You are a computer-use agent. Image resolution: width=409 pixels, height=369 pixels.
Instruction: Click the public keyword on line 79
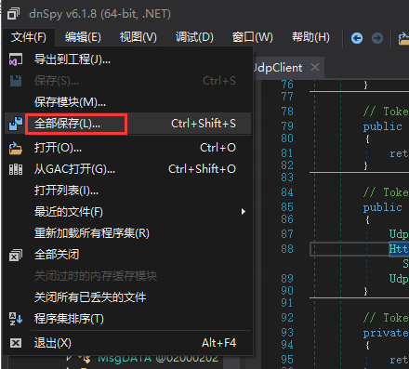click(x=382, y=126)
